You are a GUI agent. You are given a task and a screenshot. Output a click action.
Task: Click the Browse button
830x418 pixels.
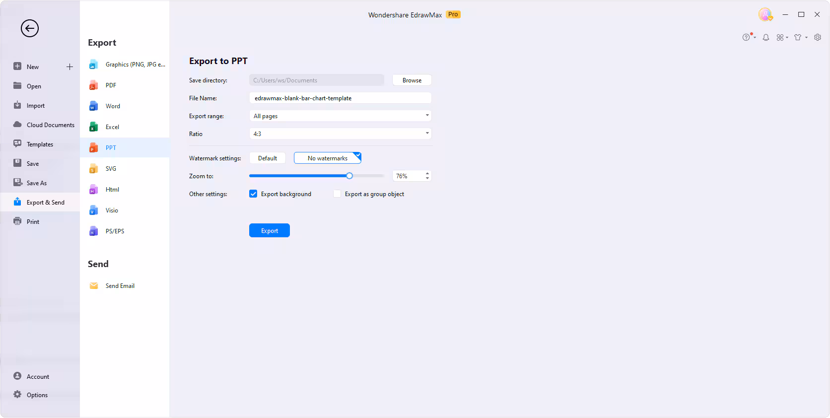pos(412,80)
